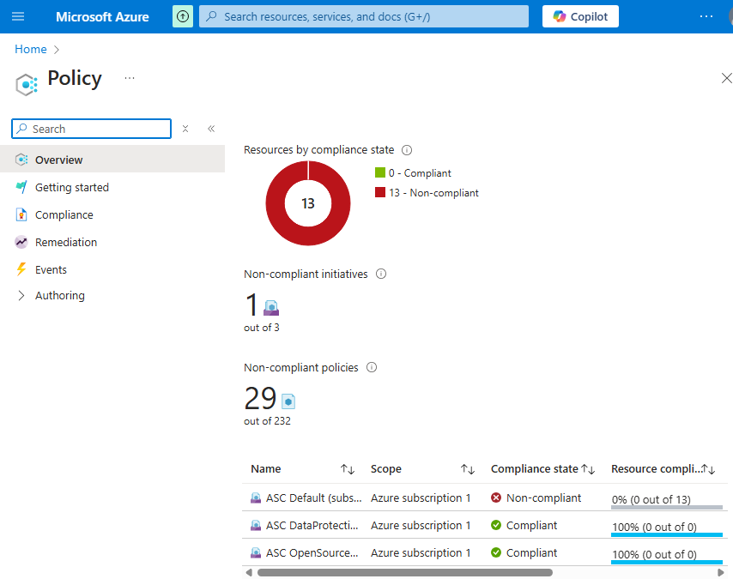Image resolution: width=733 pixels, height=579 pixels.
Task: Click the non-compliant initiatives count 1
Action: coord(251,305)
